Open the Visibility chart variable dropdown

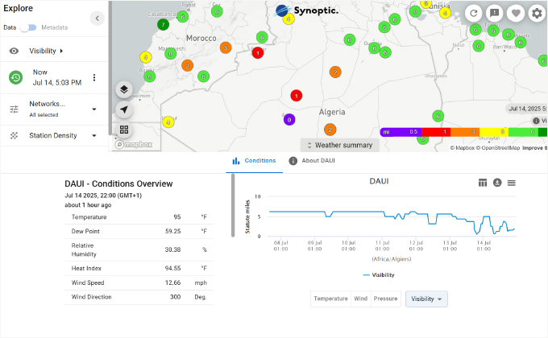point(426,299)
